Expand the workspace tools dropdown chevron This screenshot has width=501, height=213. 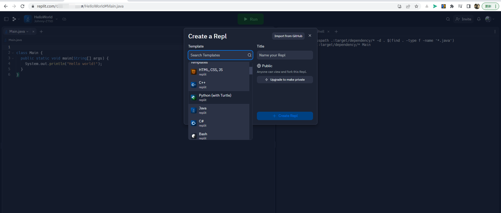(19, 19)
